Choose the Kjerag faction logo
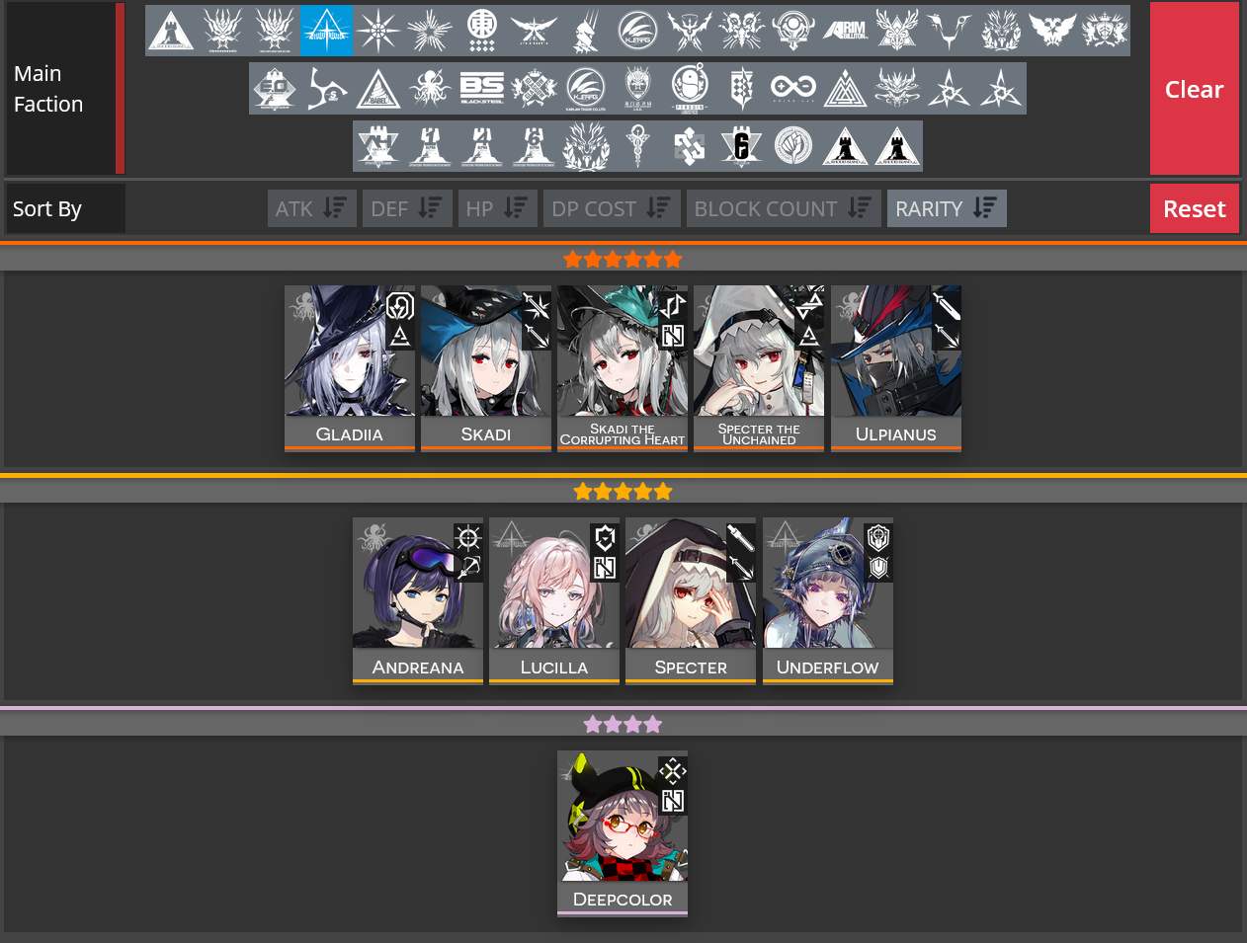The height and width of the screenshot is (943, 1247). (x=637, y=31)
